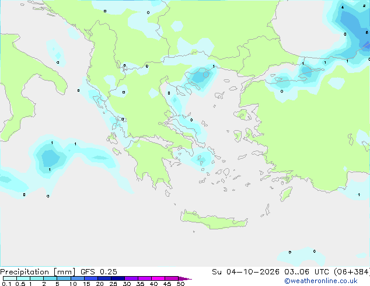
Task: Click the purple arrow tip ending the legend
Action: (x=185, y=278)
